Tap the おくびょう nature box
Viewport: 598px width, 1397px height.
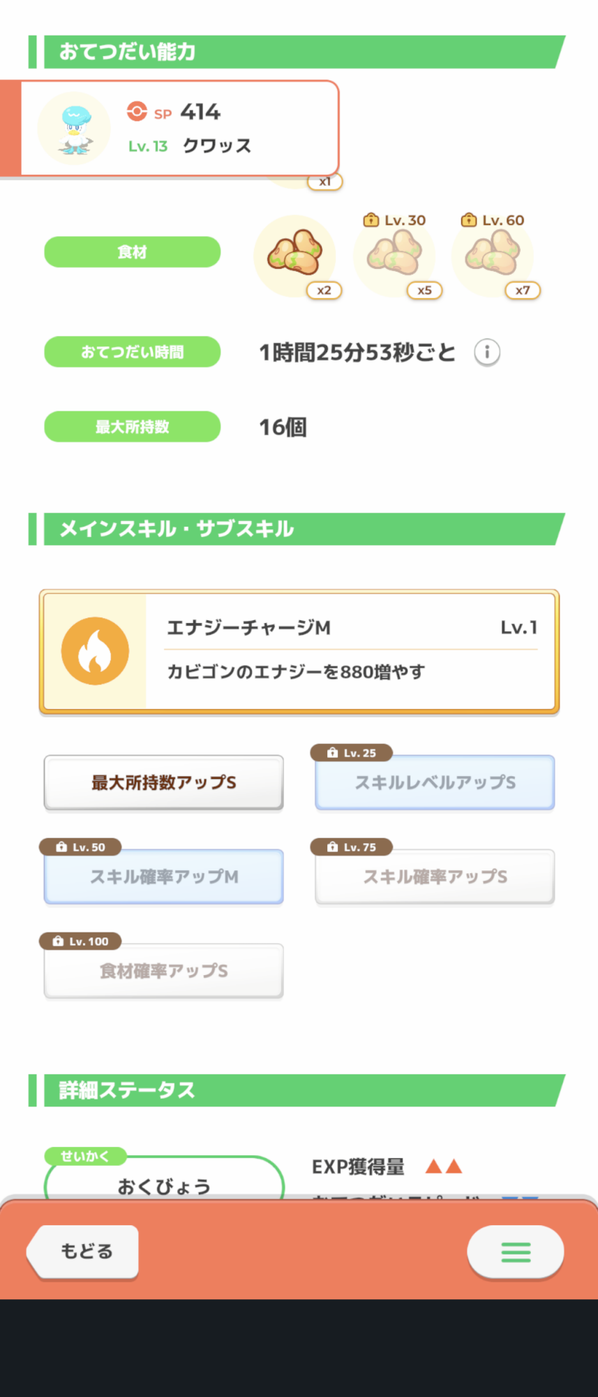(x=164, y=1179)
